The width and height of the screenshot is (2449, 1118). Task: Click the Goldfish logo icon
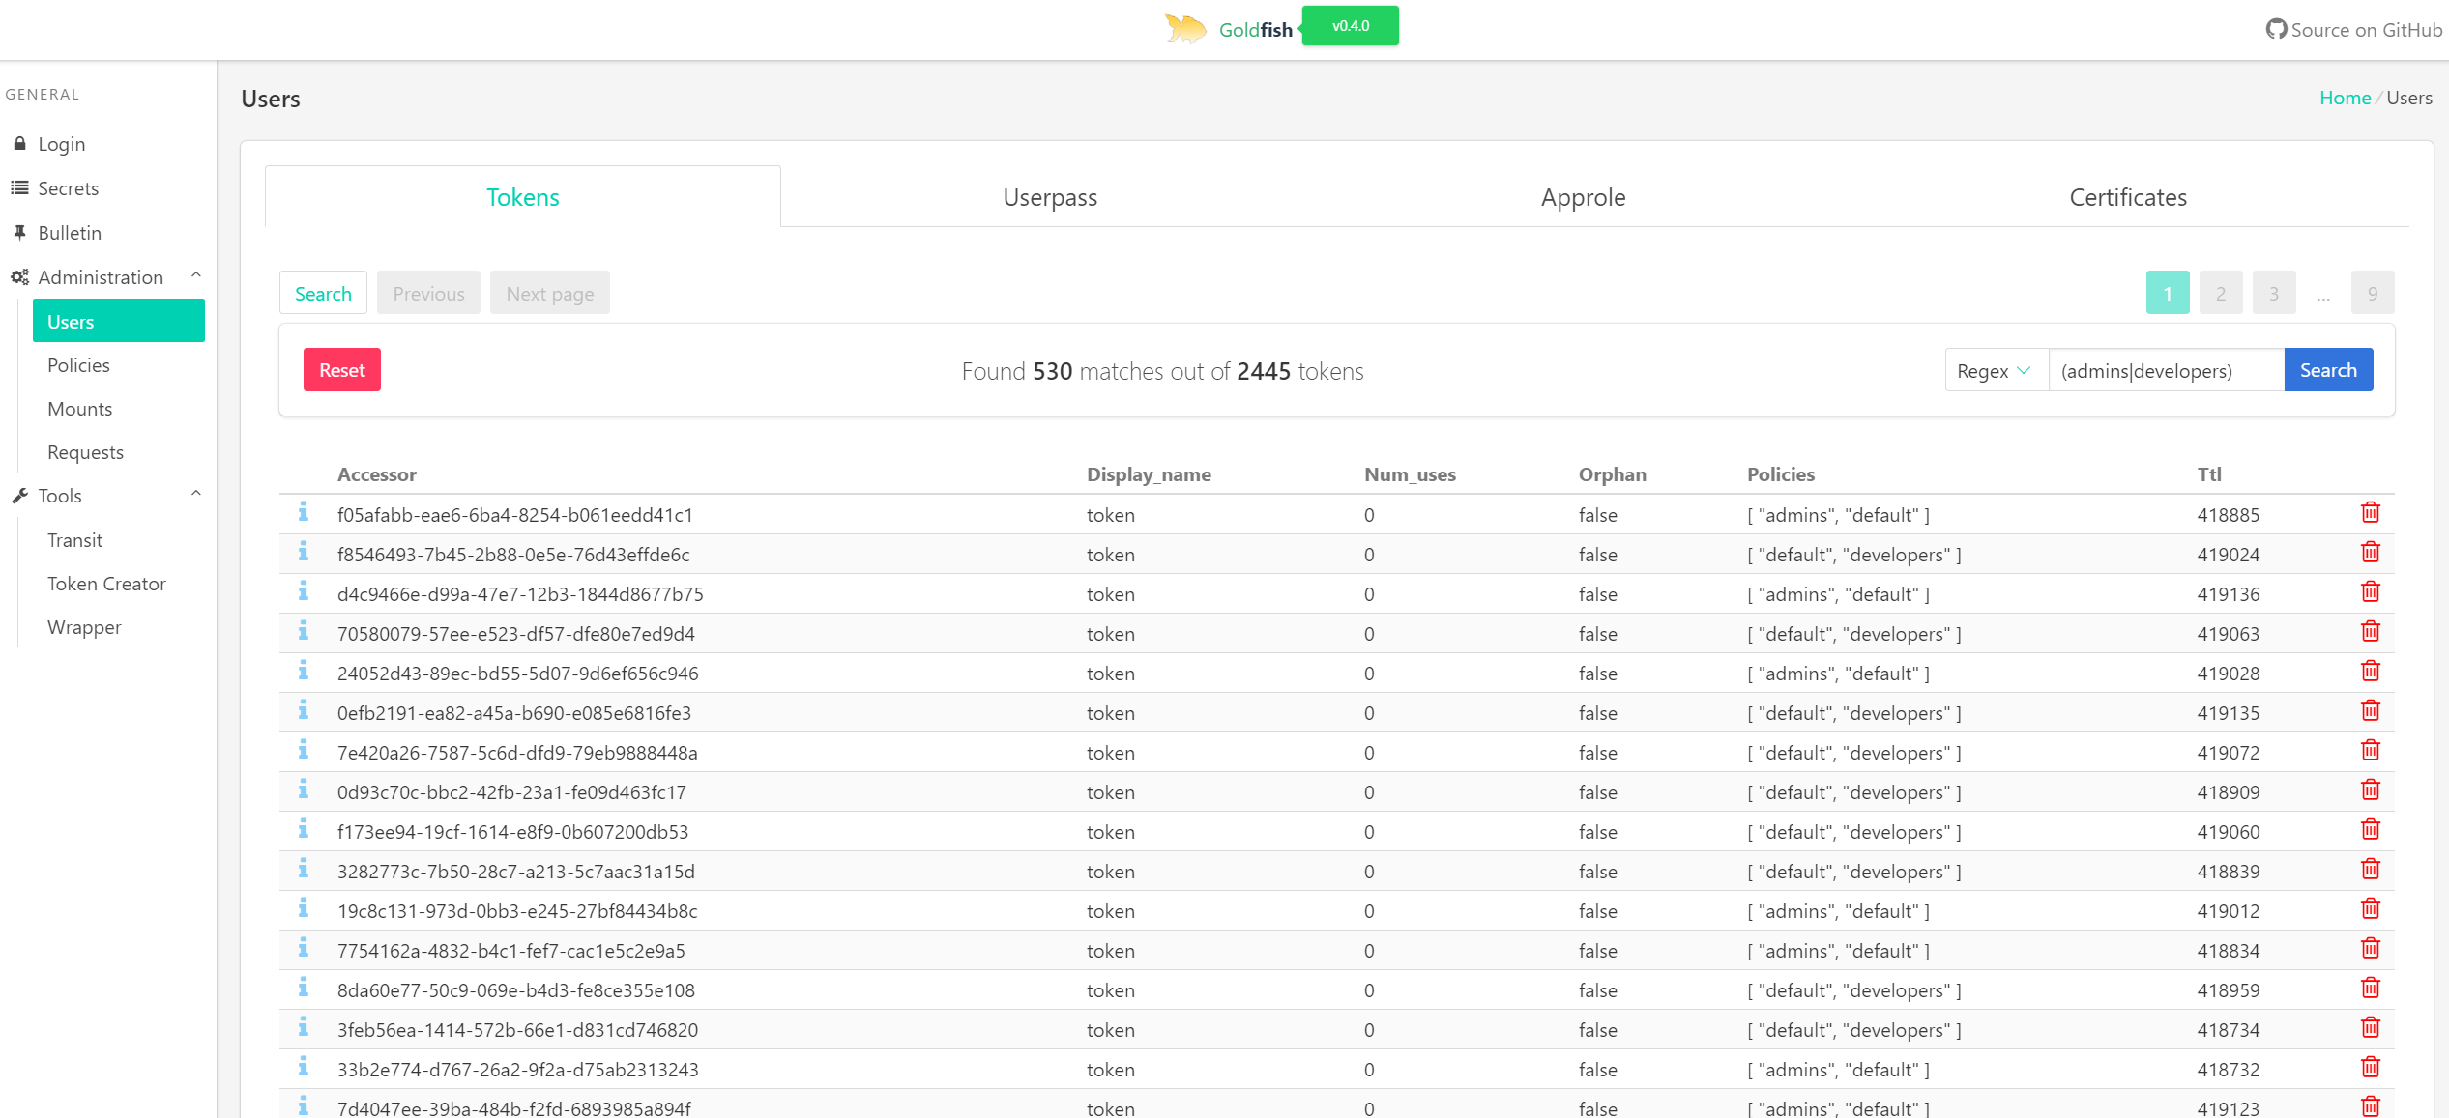(1185, 29)
